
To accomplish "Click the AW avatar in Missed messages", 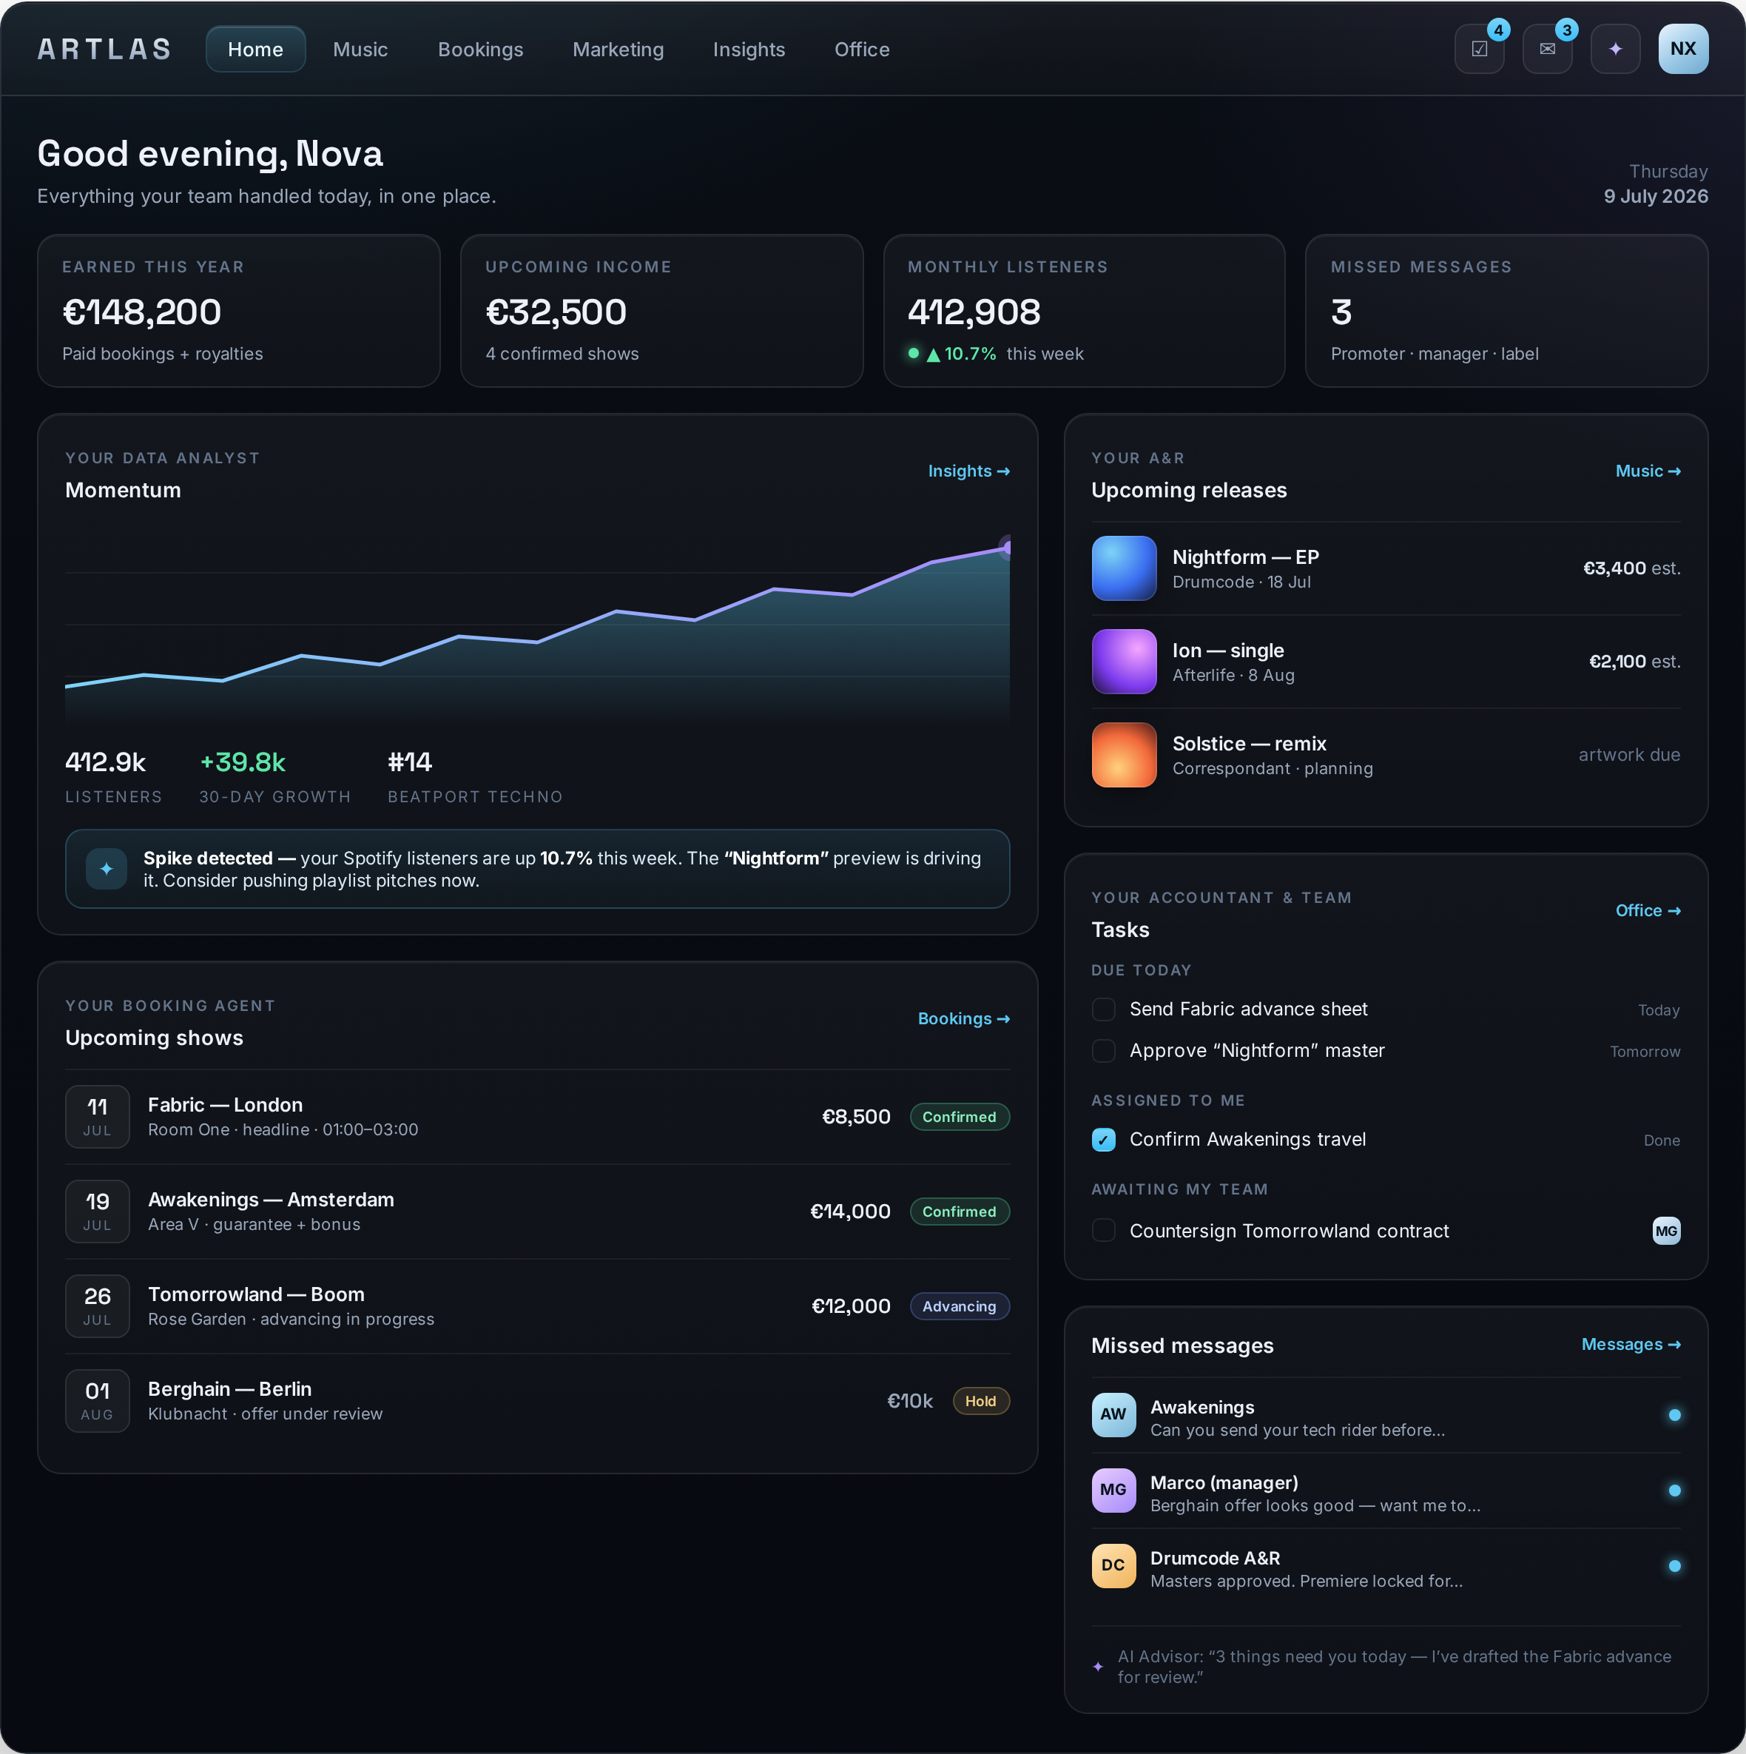I will (1113, 1415).
